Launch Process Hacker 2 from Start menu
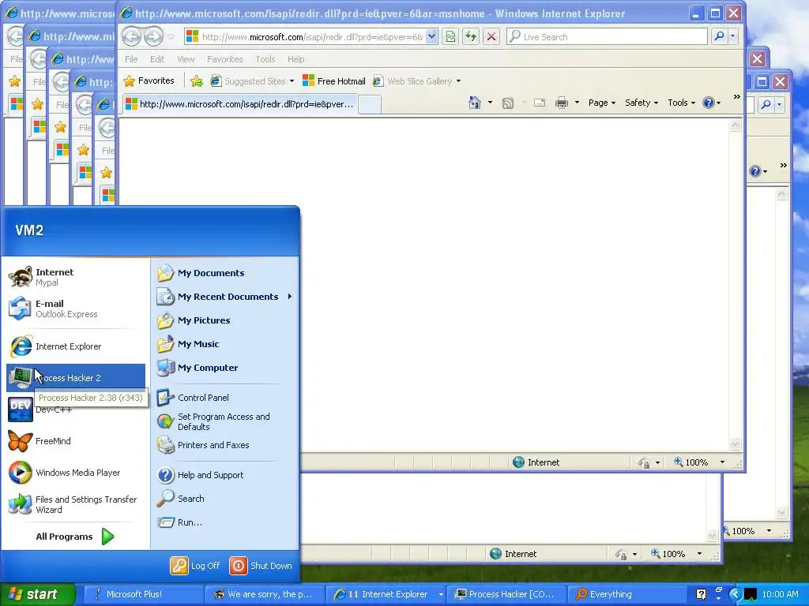This screenshot has height=606, width=809. point(75,378)
